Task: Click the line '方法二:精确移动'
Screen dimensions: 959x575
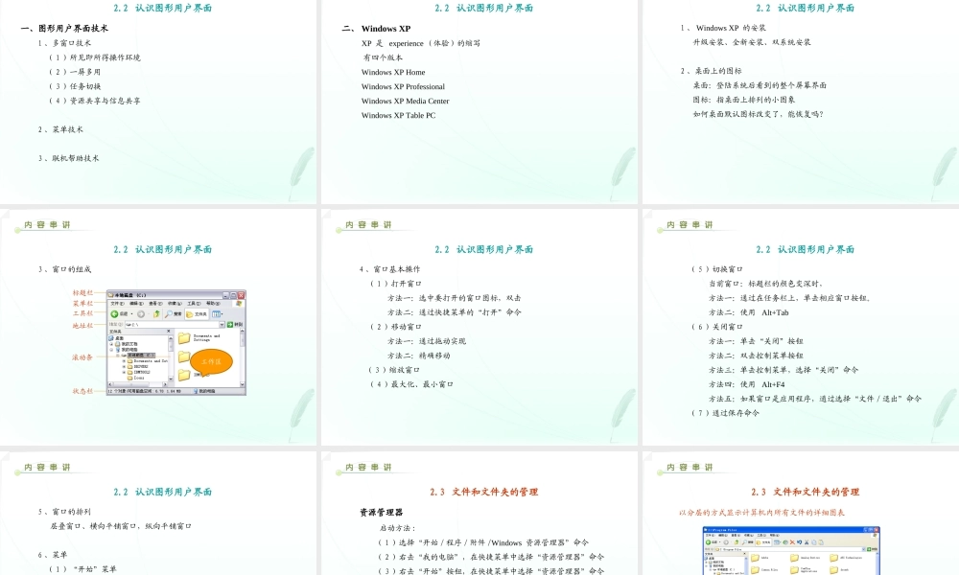Action: coord(418,356)
